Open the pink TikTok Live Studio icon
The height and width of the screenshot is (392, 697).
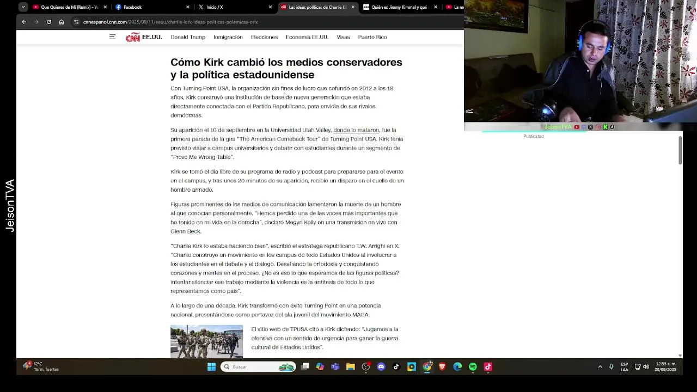(x=488, y=367)
